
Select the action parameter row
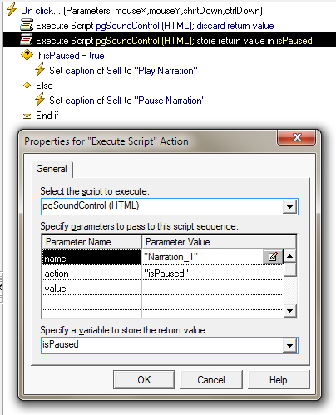coord(163,274)
